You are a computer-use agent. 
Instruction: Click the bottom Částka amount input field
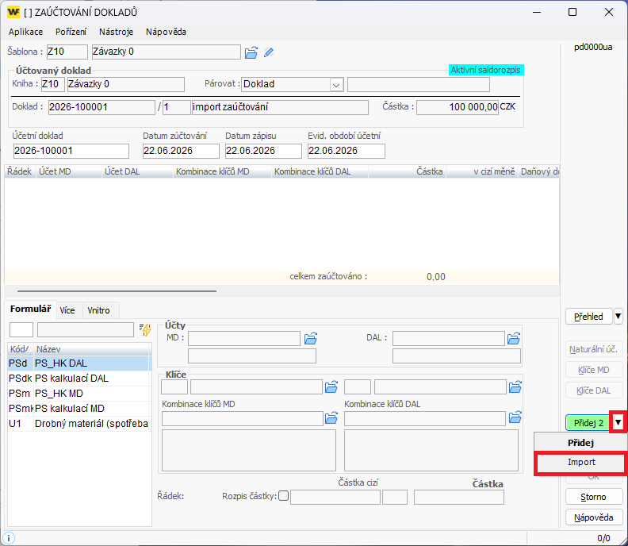[459, 498]
